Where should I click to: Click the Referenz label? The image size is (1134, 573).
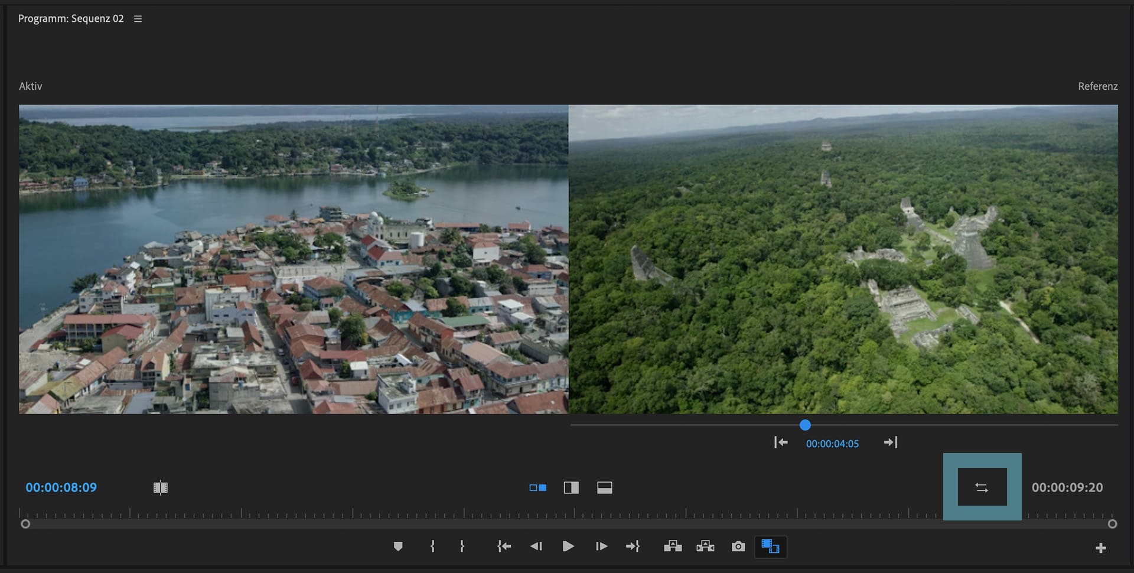[1098, 86]
